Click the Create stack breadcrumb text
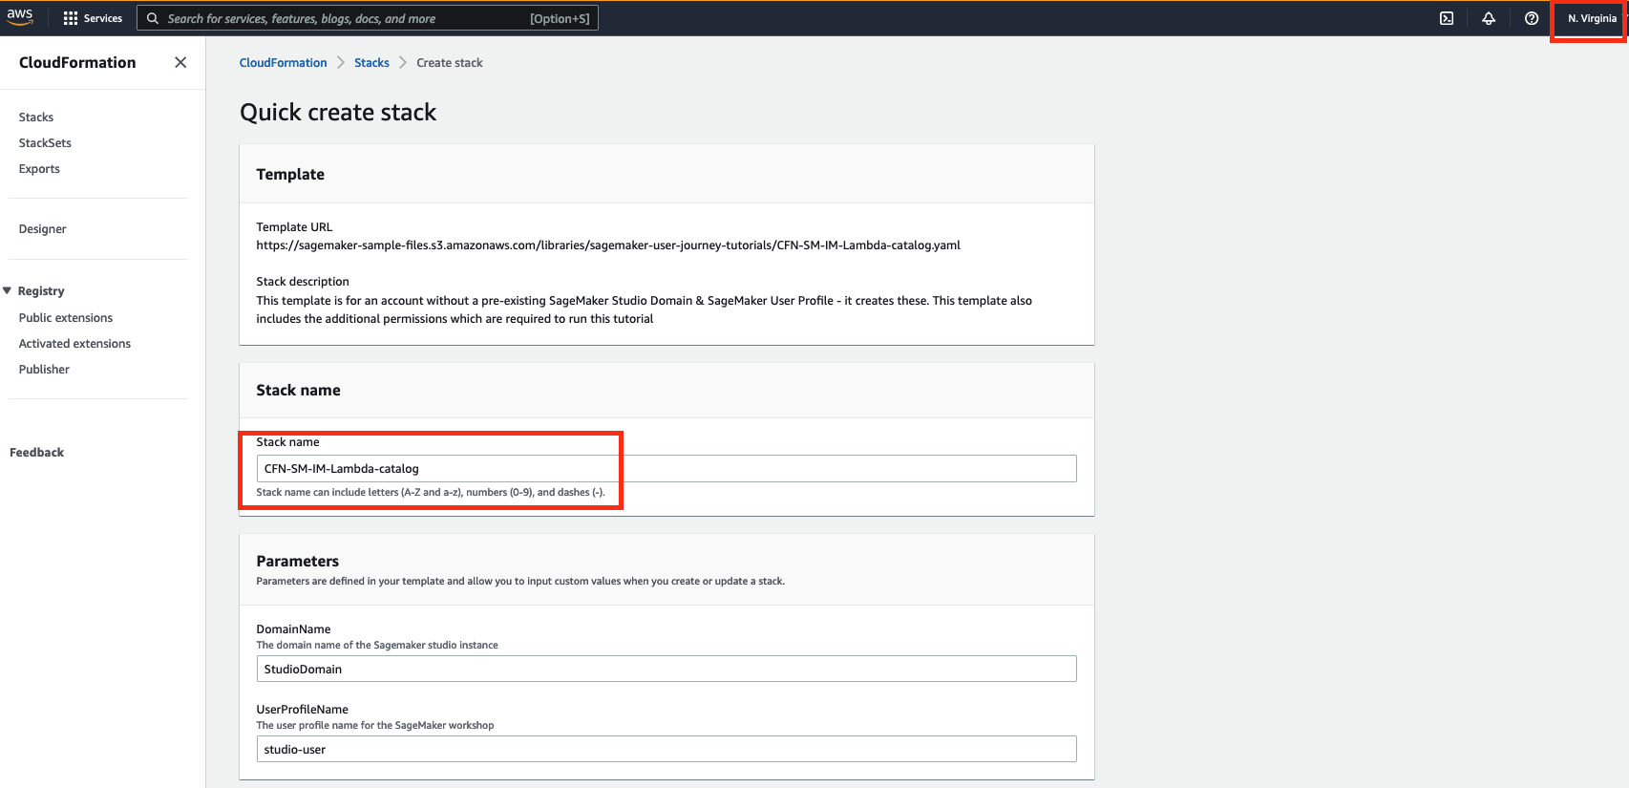Screen dimensions: 1629x788 click(450, 63)
